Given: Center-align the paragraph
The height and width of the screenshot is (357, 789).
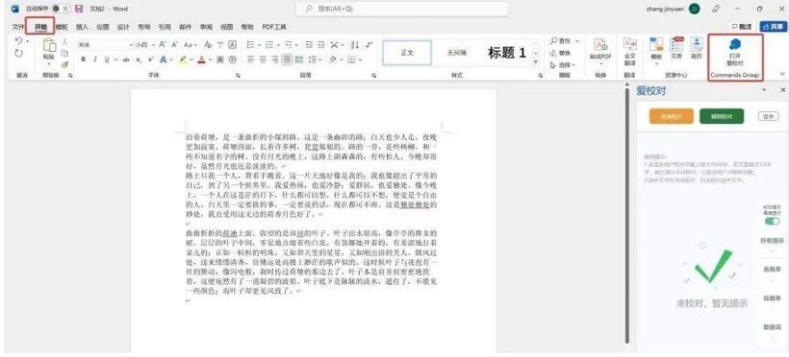Looking at the screenshot, I should coord(263,59).
